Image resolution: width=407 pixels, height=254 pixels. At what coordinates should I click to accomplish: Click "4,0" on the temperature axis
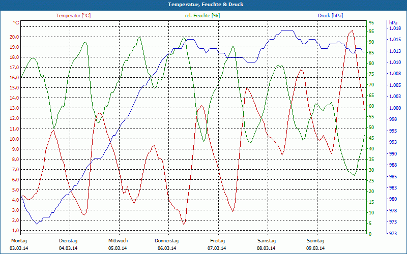(x=16, y=200)
